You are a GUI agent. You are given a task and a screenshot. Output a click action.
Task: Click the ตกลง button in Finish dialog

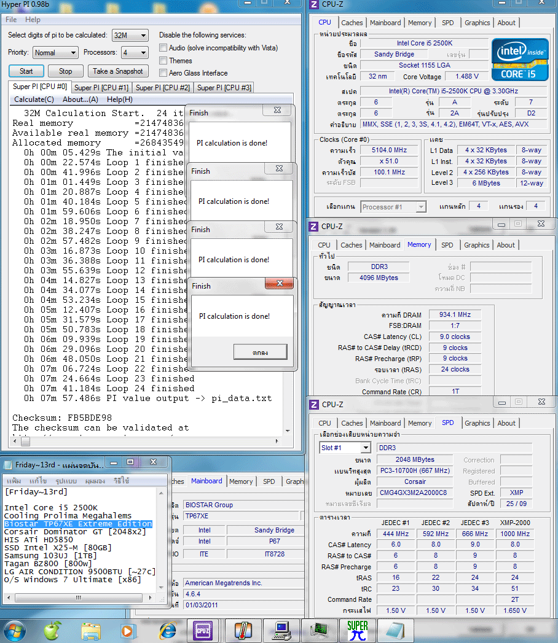260,353
